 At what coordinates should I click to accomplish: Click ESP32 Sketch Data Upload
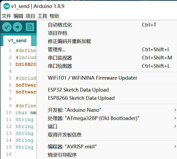click(78, 90)
